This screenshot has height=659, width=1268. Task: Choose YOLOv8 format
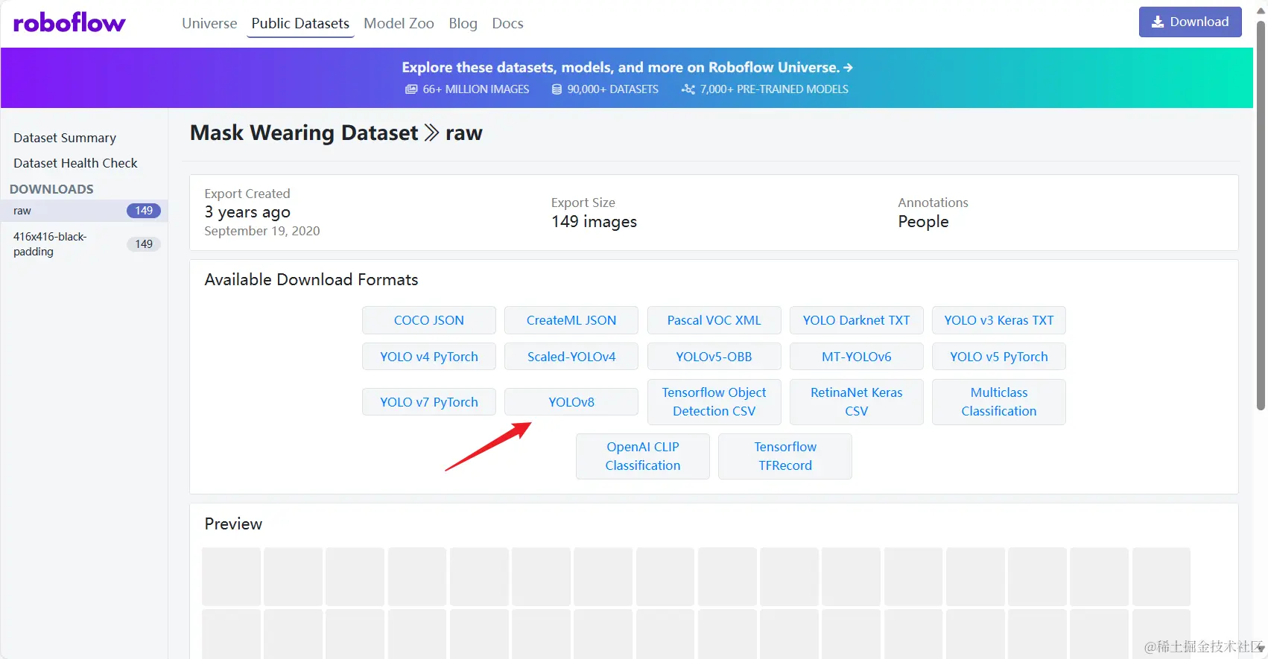[x=571, y=402]
